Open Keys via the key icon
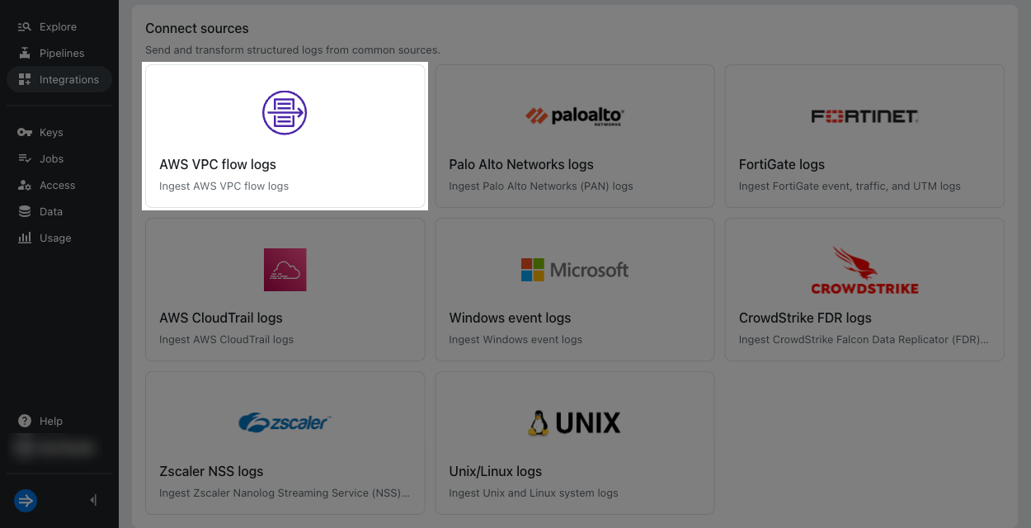The image size is (1031, 528). pos(25,132)
